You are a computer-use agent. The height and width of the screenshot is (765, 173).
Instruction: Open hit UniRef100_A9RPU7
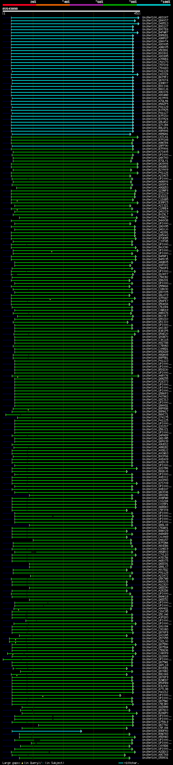pyautogui.click(x=155, y=38)
